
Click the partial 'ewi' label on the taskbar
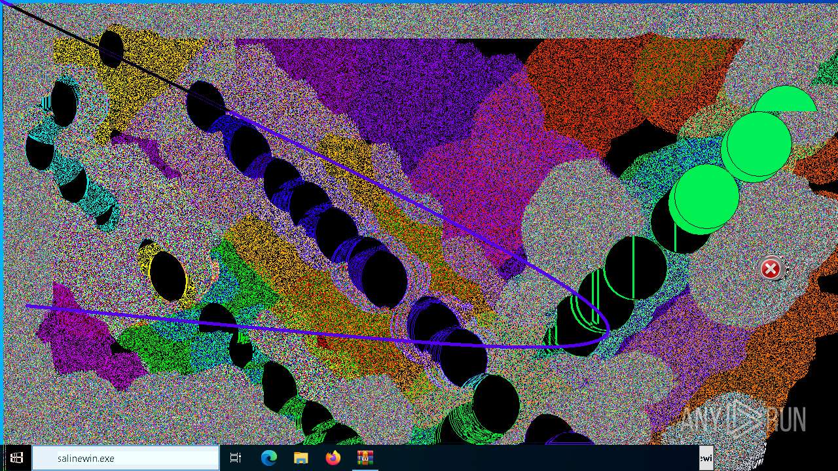[706, 458]
